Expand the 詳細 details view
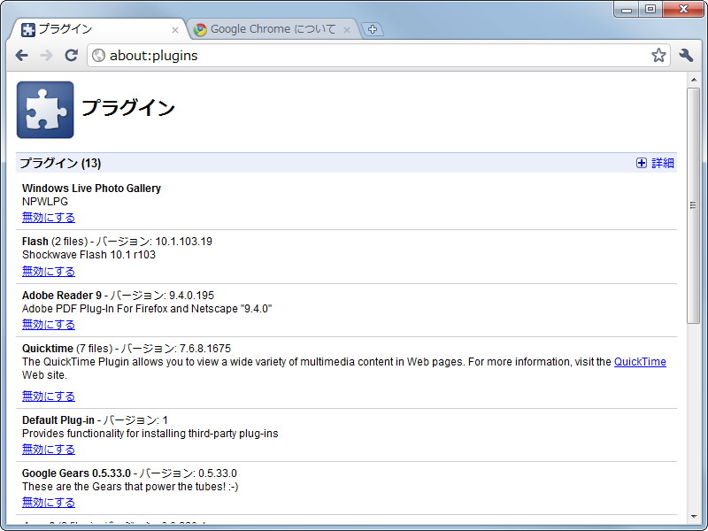The height and width of the screenshot is (531, 708). click(x=663, y=163)
